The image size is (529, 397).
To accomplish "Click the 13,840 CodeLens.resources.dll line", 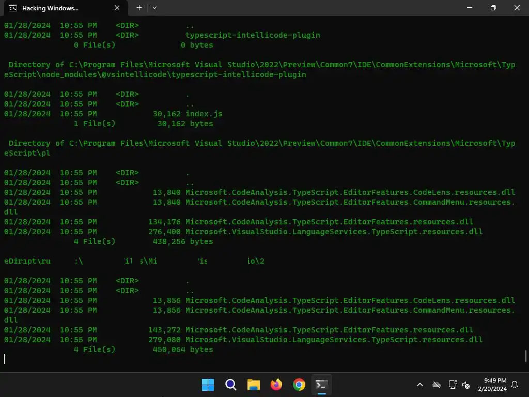I will tap(259, 192).
